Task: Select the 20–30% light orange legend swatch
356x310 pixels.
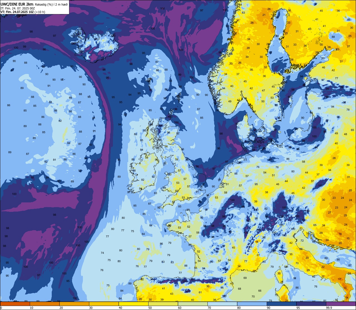Action: [74, 304]
